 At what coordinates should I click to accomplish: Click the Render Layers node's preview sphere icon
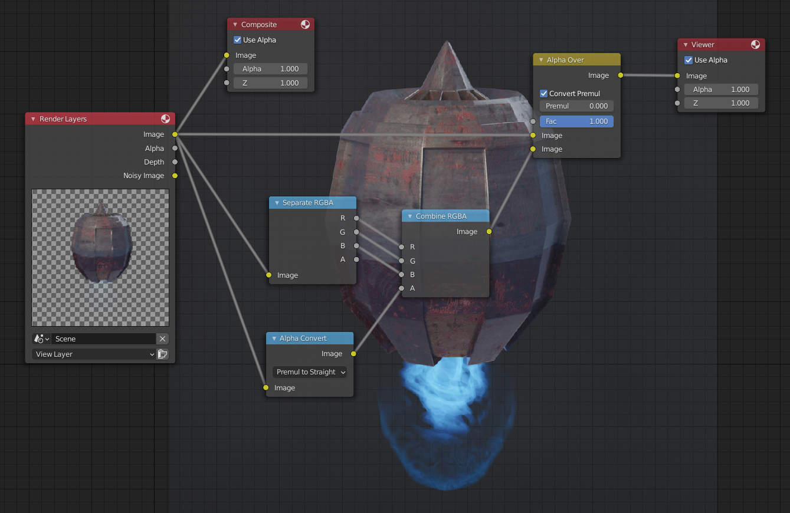pyautogui.click(x=165, y=119)
